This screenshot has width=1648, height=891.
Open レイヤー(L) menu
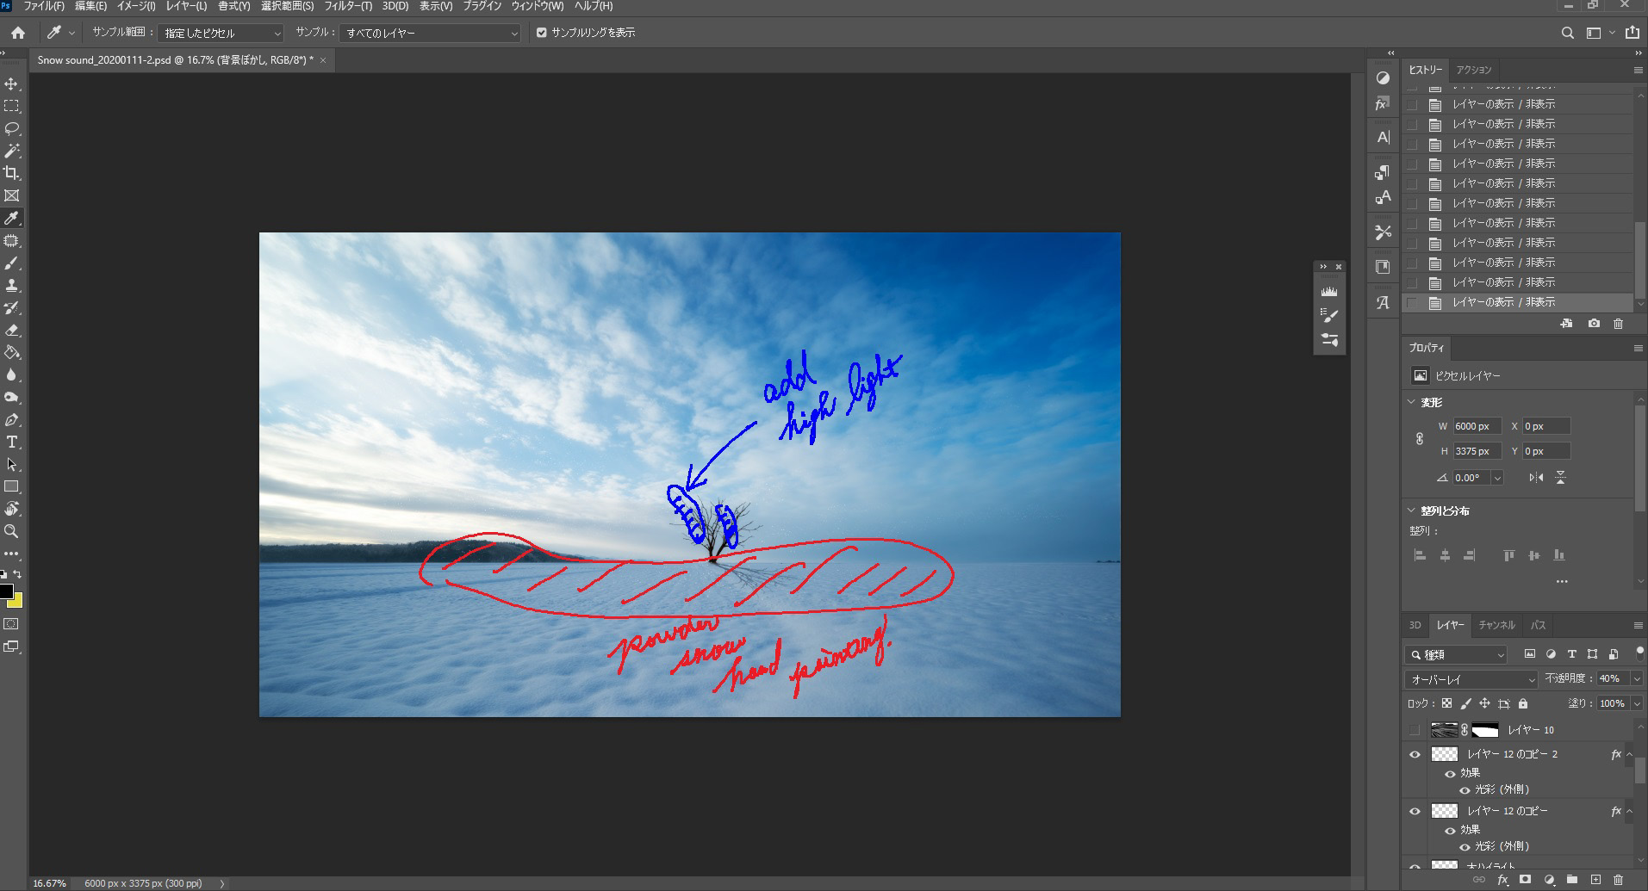click(186, 6)
